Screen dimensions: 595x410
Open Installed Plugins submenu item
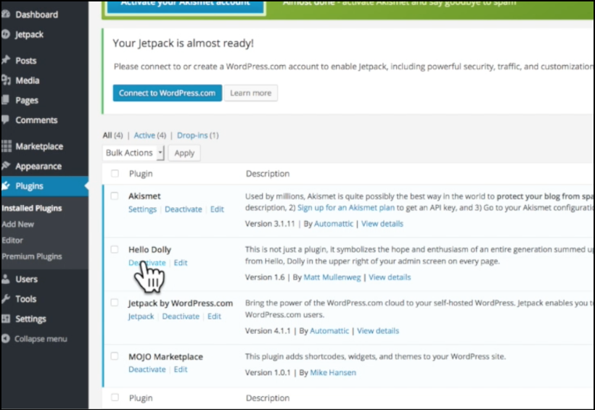pyautogui.click(x=31, y=208)
